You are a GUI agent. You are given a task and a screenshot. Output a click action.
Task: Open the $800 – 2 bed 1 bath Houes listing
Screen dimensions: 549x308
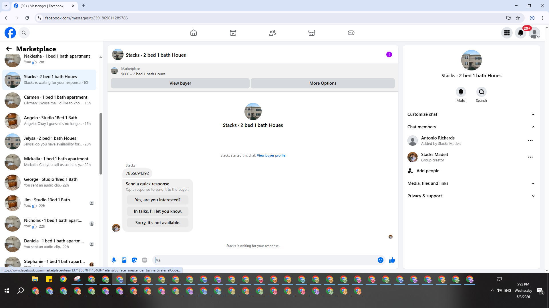[x=143, y=74]
